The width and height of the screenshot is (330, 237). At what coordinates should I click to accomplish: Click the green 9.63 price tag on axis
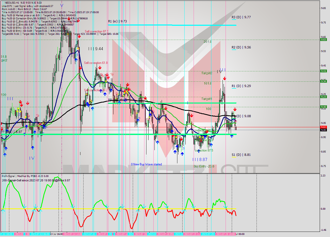(324, 39)
